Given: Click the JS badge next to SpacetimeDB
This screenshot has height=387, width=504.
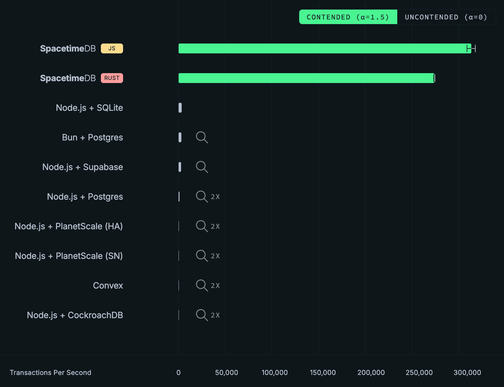Looking at the screenshot, I should pos(112,48).
